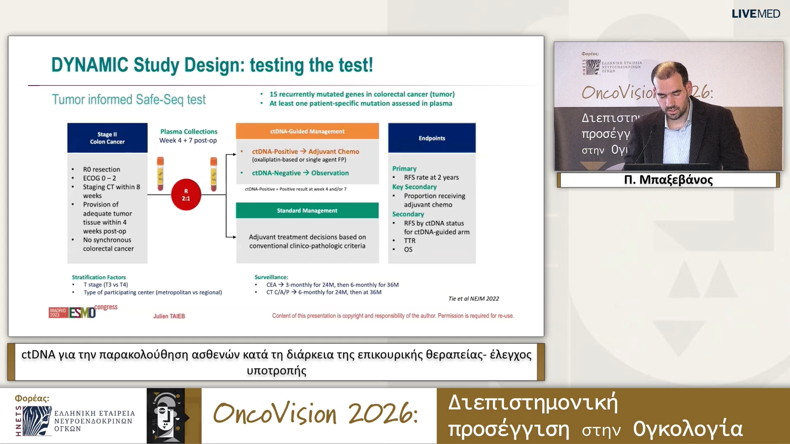The image size is (790, 444).
Task: Click the Plasma Collections label on the slide
Action: tap(188, 132)
